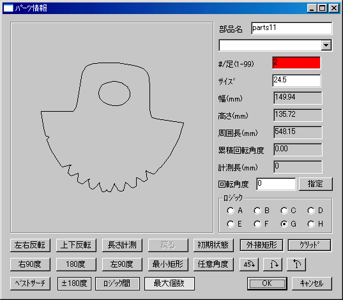The height and width of the screenshot is (300, 343).
Task: Click the 回転角度 input field
Action: 276,184
